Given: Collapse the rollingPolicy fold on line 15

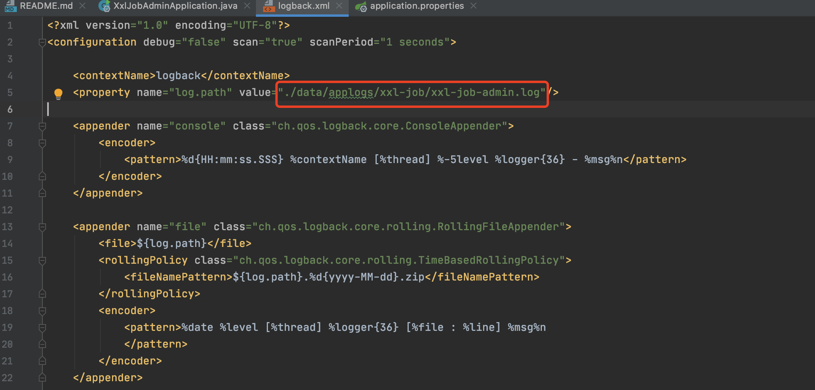Looking at the screenshot, I should tap(42, 261).
